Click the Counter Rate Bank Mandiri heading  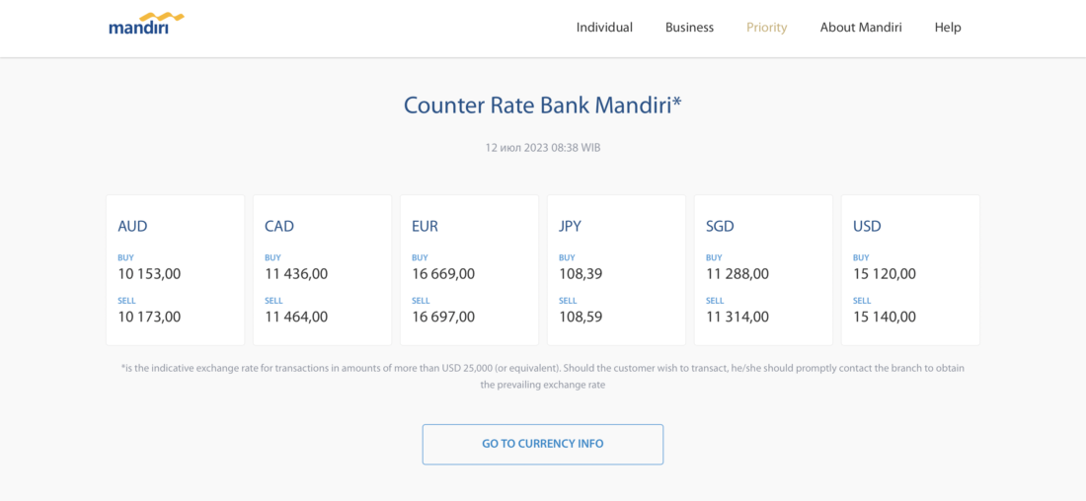[x=543, y=106]
